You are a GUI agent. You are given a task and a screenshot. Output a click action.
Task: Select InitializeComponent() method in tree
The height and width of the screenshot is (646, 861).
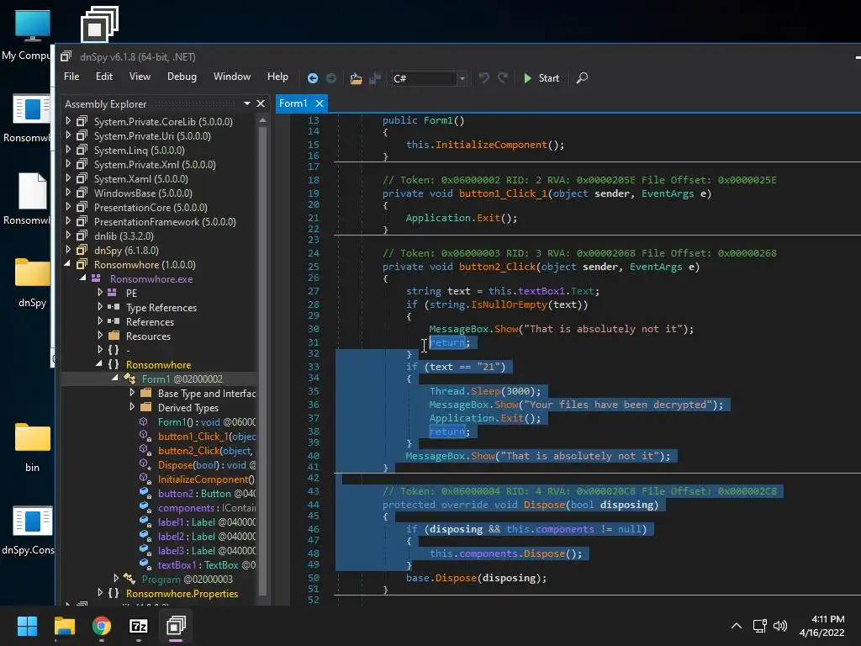coord(206,479)
